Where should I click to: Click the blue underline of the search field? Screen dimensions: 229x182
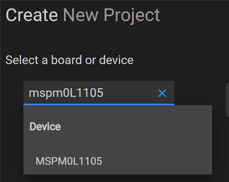coord(99,105)
